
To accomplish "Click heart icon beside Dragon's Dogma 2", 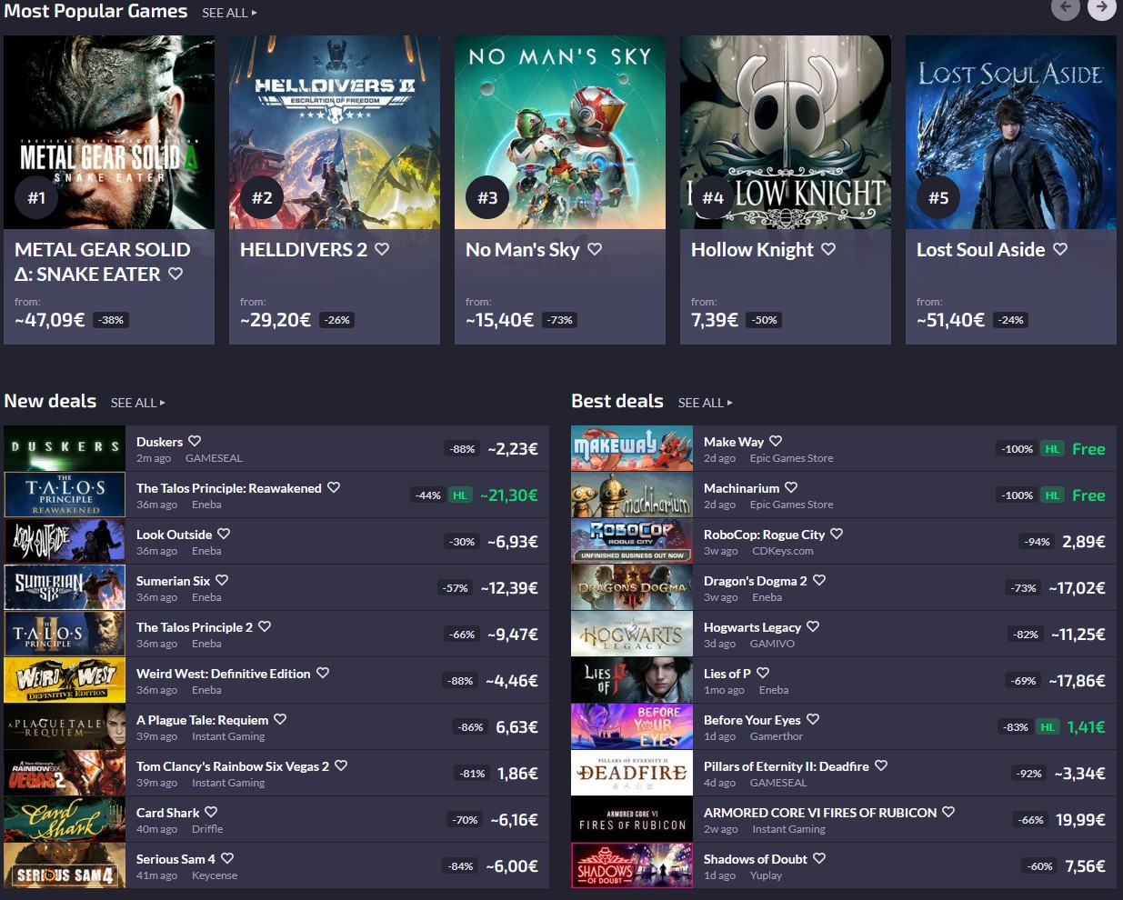I will 819,580.
